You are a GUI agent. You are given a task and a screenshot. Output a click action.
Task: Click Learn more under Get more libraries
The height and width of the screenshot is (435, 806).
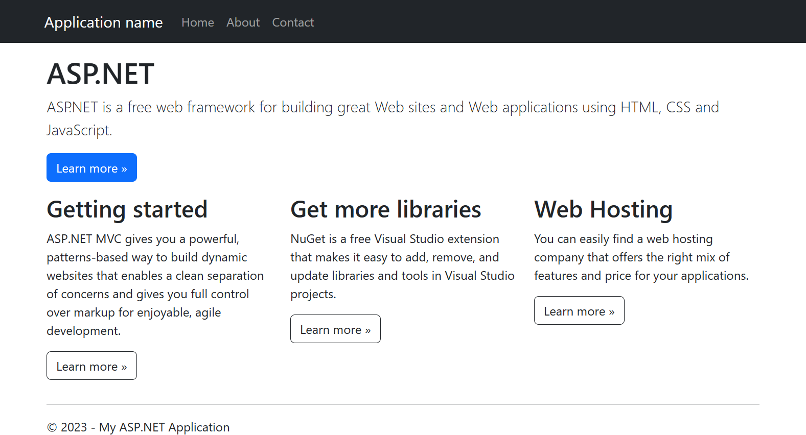tap(335, 329)
